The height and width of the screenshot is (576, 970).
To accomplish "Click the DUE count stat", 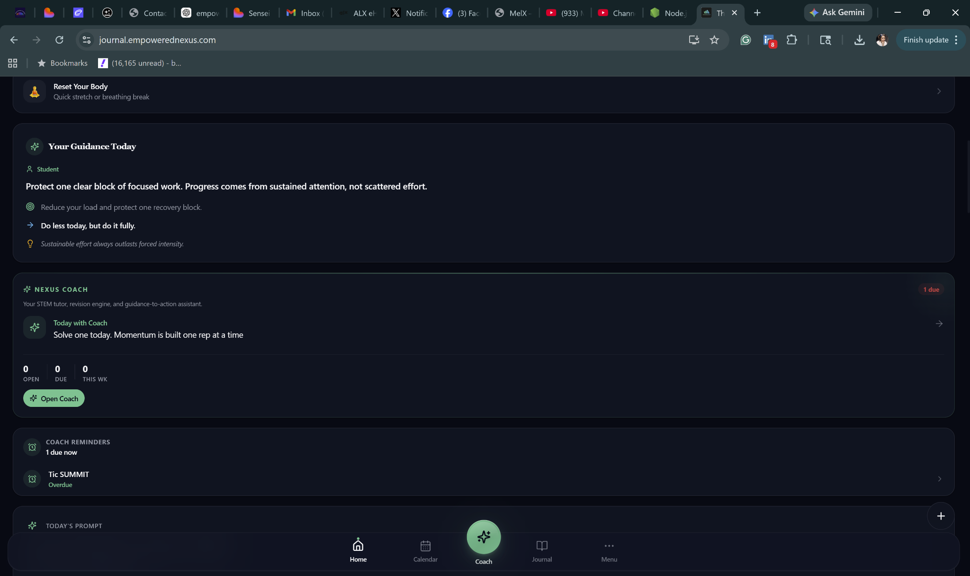I will click(61, 373).
